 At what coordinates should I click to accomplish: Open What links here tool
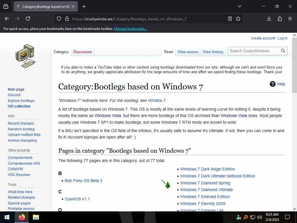[20, 192]
